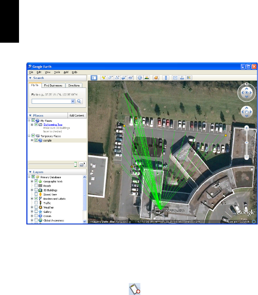Collapse the Search panel triangle
The width and height of the screenshot is (258, 295).
(30, 78)
